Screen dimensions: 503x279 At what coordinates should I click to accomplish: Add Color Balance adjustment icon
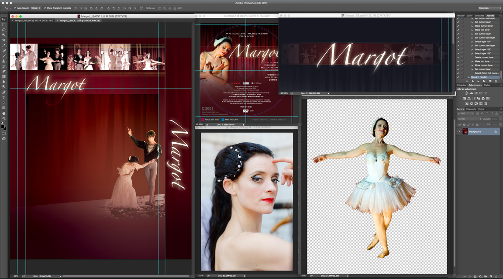469,98
